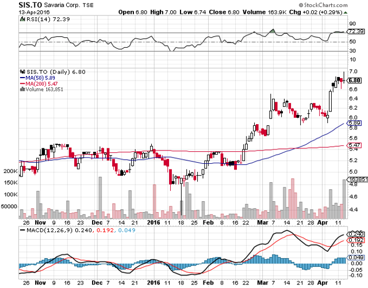This screenshot has width=368, height=288.
Task: Click the 0.049 histogram value tag
Action: (x=356, y=258)
